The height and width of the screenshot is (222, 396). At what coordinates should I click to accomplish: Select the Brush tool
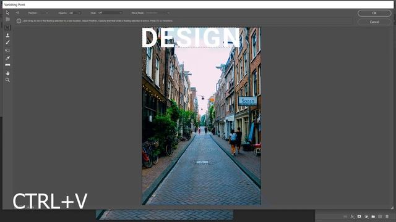point(7,43)
